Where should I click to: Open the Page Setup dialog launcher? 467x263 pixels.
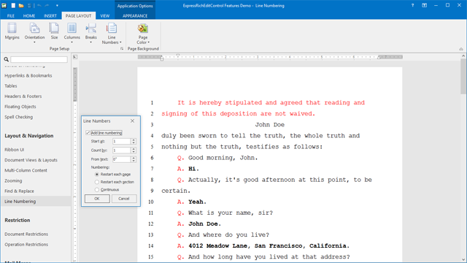click(x=122, y=49)
